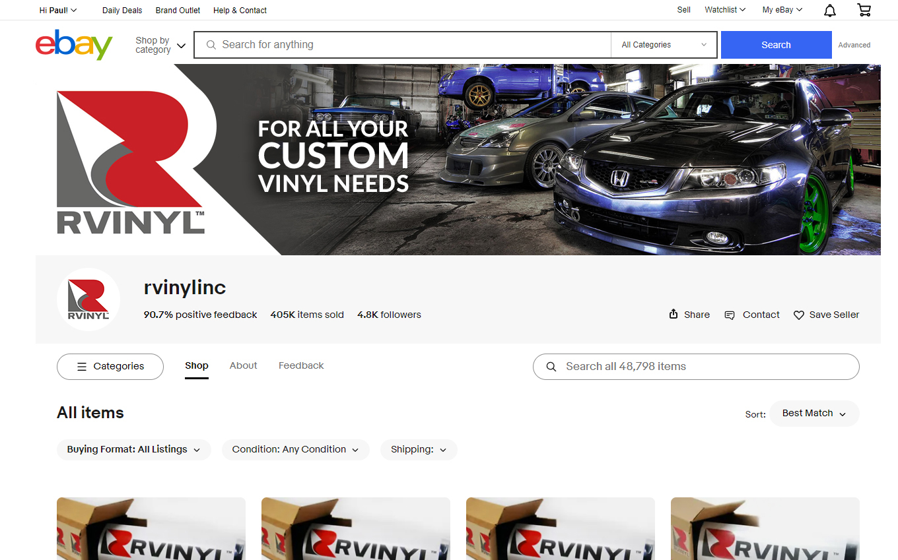The image size is (898, 560).
Task: Open the second RVINYL product thumbnail
Action: pos(356,528)
